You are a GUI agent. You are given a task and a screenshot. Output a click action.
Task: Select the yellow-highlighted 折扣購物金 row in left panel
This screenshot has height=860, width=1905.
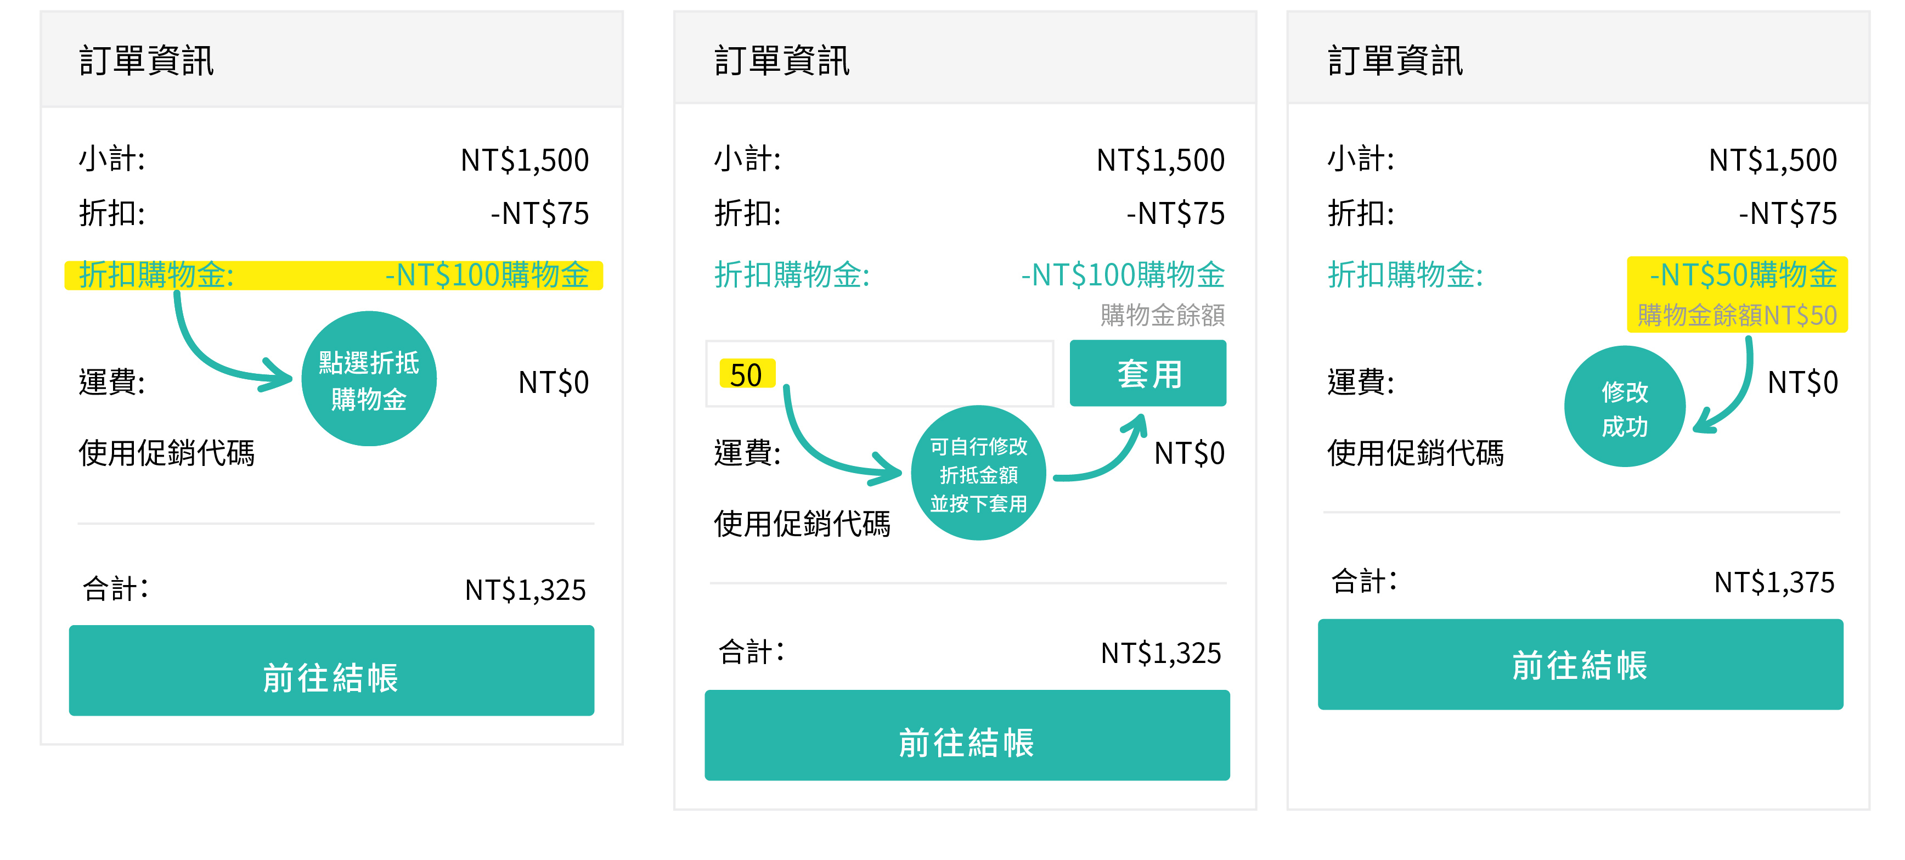click(333, 276)
